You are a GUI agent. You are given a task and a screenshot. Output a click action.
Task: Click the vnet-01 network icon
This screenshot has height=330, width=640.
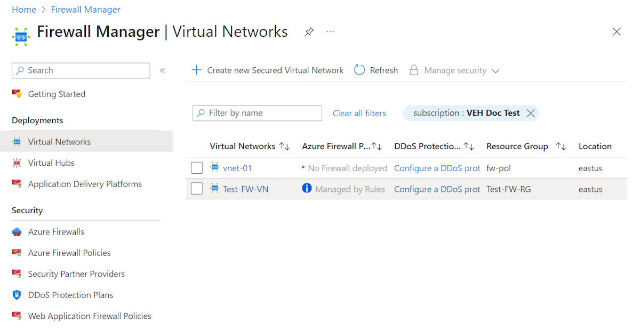point(215,167)
